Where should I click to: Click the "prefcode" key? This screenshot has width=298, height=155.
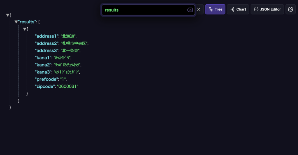point(47,79)
